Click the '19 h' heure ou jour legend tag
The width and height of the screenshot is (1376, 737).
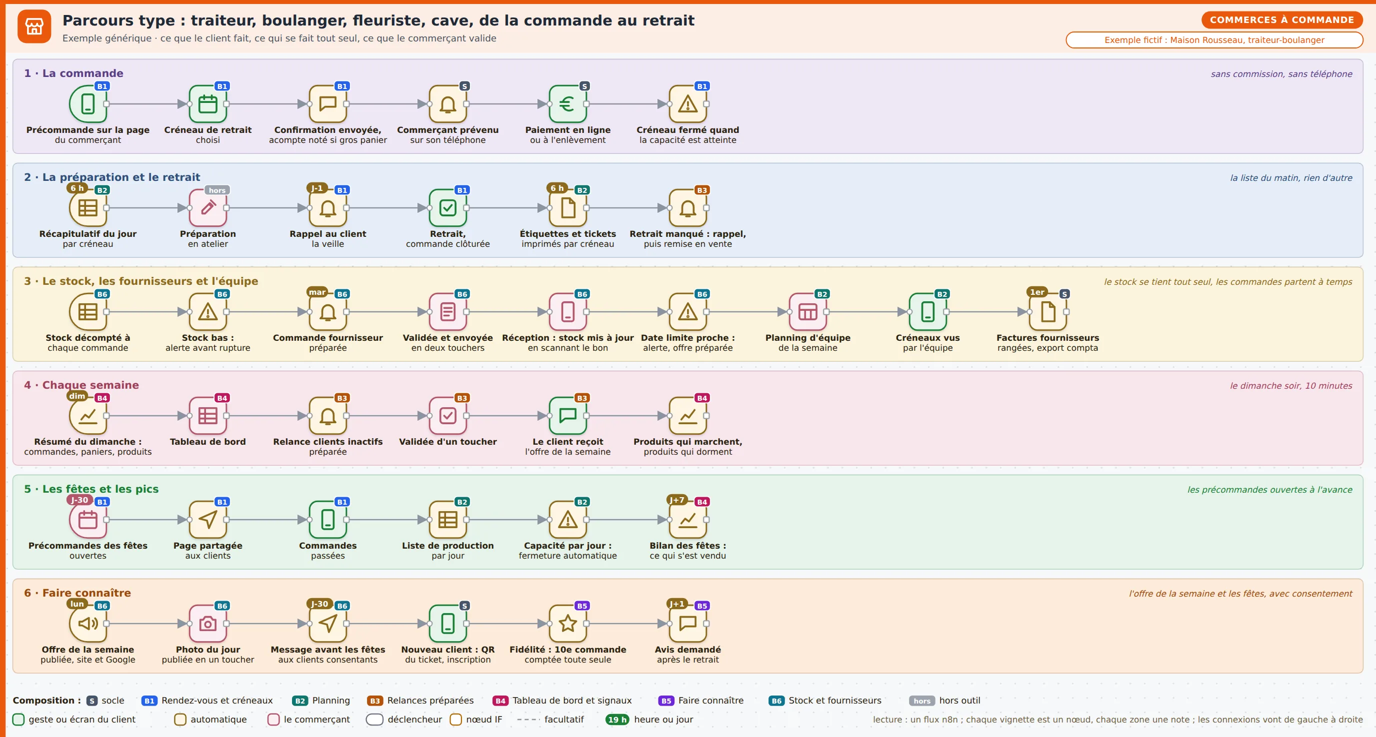pyautogui.click(x=617, y=720)
